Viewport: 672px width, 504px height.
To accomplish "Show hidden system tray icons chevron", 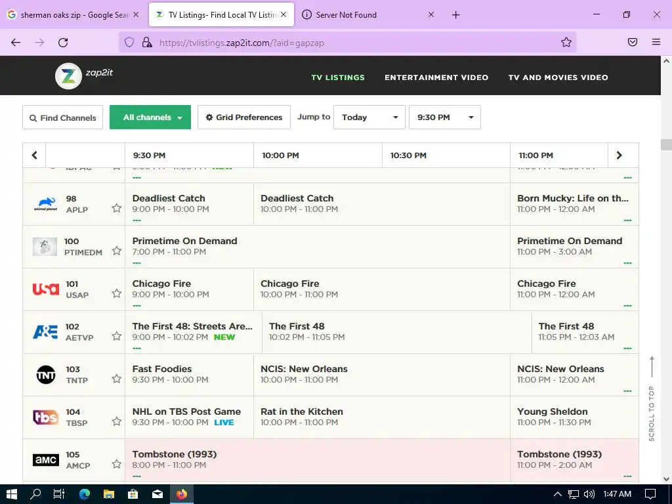I will pos(557,494).
